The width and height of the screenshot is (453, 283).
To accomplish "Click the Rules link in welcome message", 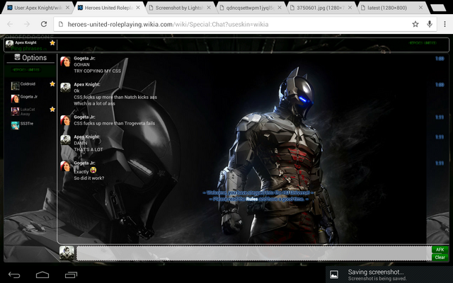I will (x=252, y=199).
